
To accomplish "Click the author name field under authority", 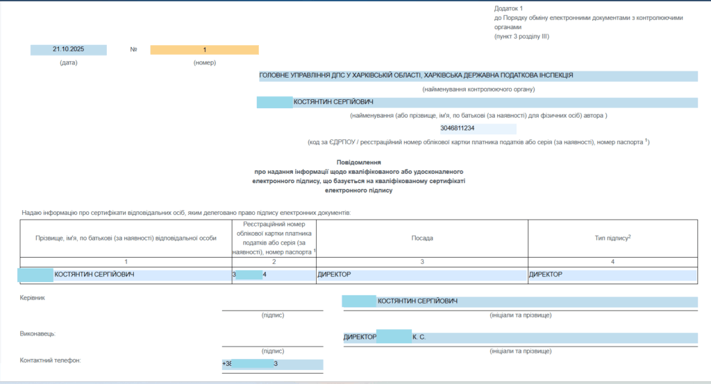I will coord(478,103).
